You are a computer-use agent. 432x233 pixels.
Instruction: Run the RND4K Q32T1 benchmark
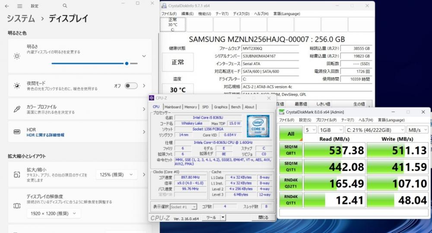click(291, 183)
